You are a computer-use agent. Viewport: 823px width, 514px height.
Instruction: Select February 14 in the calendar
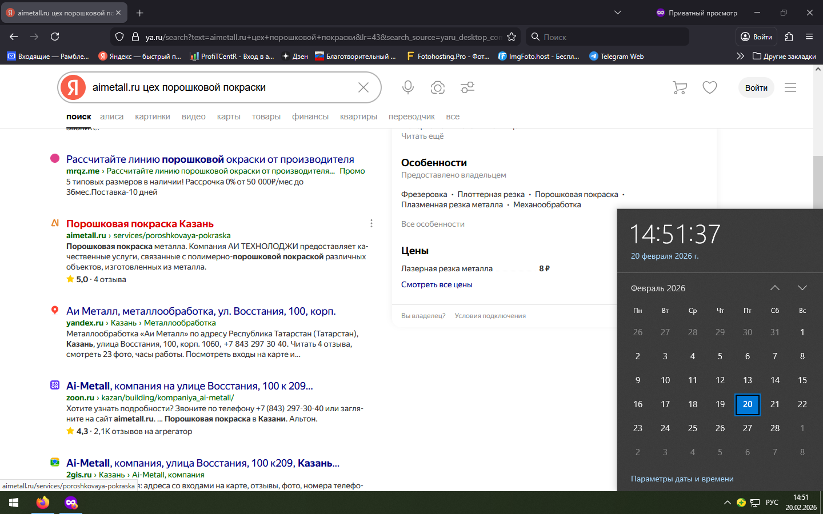click(775, 380)
